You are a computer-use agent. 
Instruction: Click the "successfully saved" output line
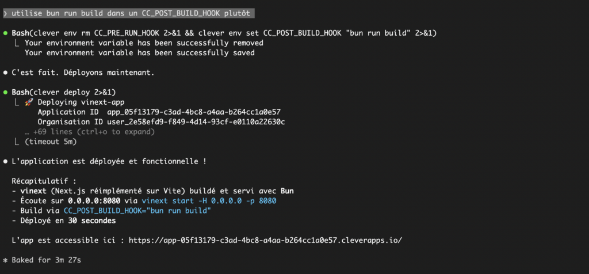point(139,53)
